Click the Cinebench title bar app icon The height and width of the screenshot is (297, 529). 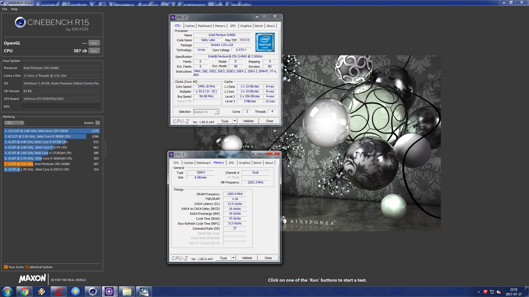tap(2, 3)
